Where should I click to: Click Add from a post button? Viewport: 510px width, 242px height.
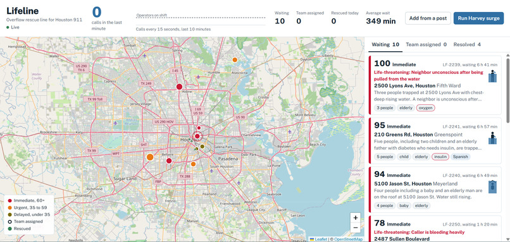pyautogui.click(x=428, y=18)
